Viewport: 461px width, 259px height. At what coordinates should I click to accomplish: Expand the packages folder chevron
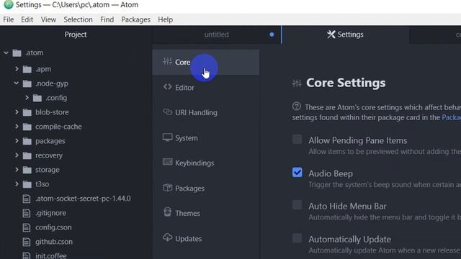17,141
